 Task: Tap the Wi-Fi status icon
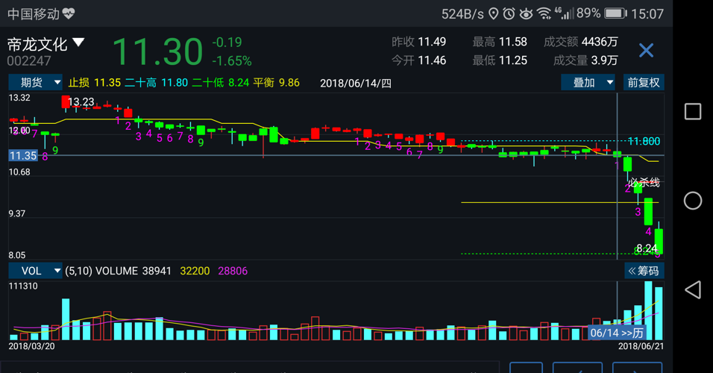click(544, 13)
